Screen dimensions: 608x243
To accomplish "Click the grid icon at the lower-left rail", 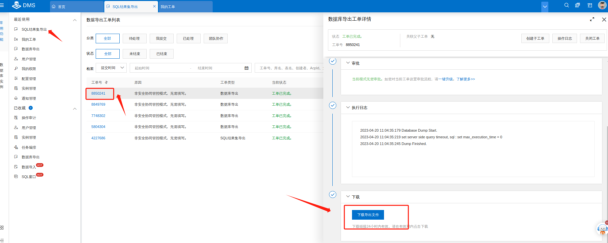I will point(2,228).
